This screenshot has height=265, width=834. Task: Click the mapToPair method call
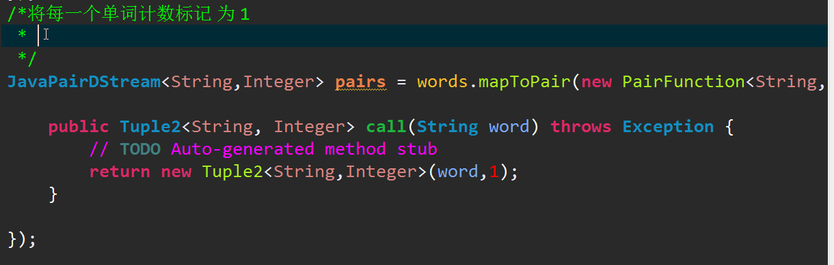[x=524, y=82]
